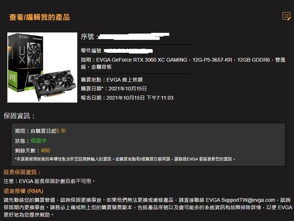This screenshot has height=221, width=294.
Task: Click the 466 remaining days number
Action: tap(45, 150)
